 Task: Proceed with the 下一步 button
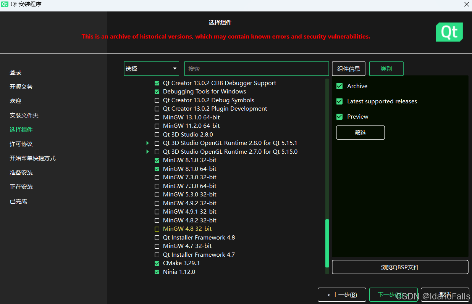pos(393,295)
